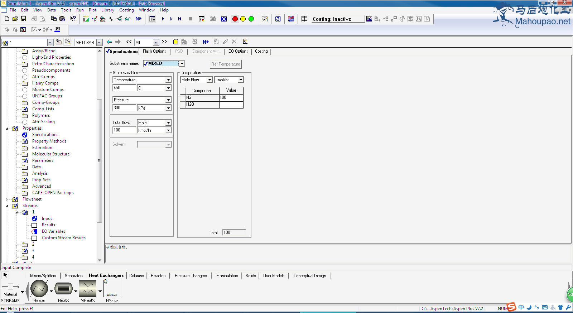Open the All input filter dropdown
The image size is (573, 313).
pyautogui.click(x=156, y=43)
